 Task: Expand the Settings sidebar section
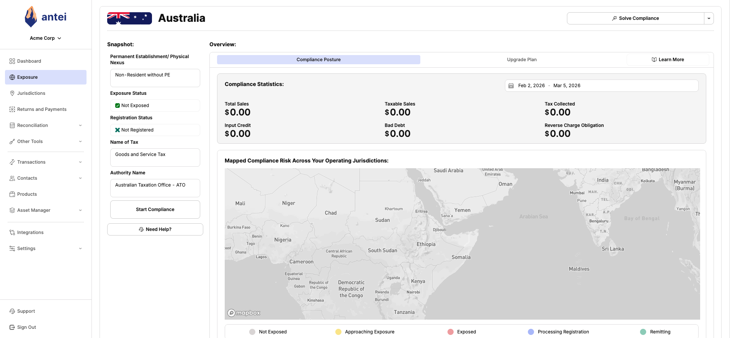point(80,249)
